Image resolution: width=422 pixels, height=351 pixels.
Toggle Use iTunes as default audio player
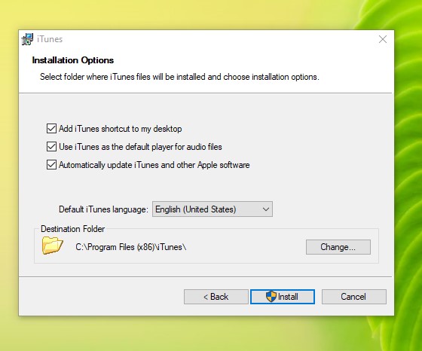[x=51, y=147]
